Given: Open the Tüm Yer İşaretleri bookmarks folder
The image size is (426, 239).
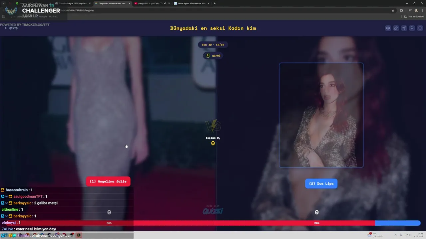Looking at the screenshot, I should (x=415, y=16).
